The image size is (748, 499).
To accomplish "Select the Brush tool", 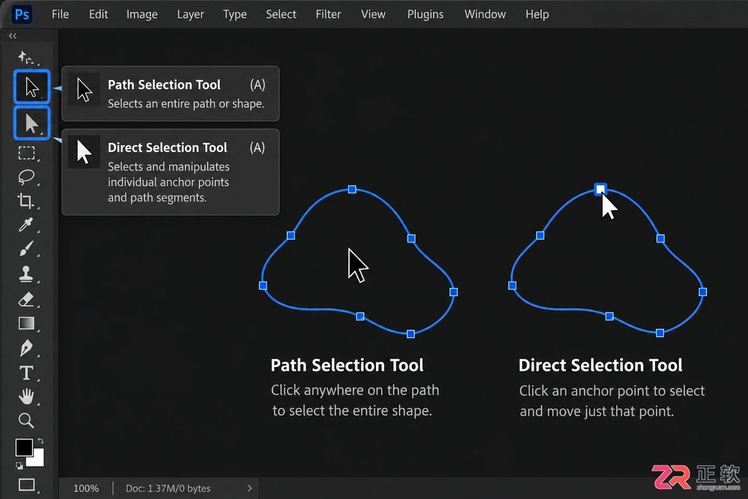I will click(26, 249).
